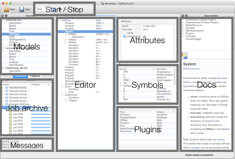
Task: Toggle the checkbox next to Job 2759
Action: coord(11,114)
